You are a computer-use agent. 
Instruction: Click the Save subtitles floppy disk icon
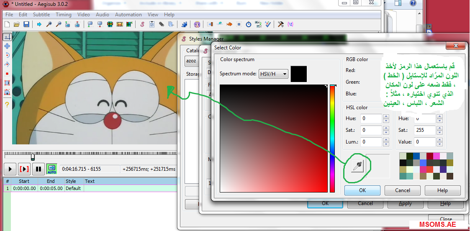tap(26, 24)
